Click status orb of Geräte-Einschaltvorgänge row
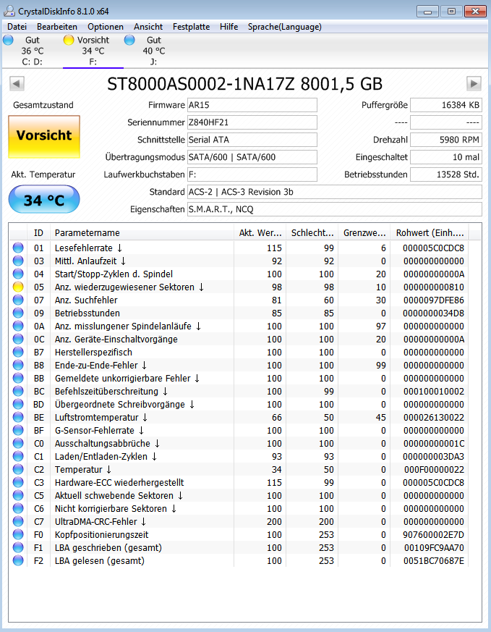The height and width of the screenshot is (632, 491). [x=18, y=339]
